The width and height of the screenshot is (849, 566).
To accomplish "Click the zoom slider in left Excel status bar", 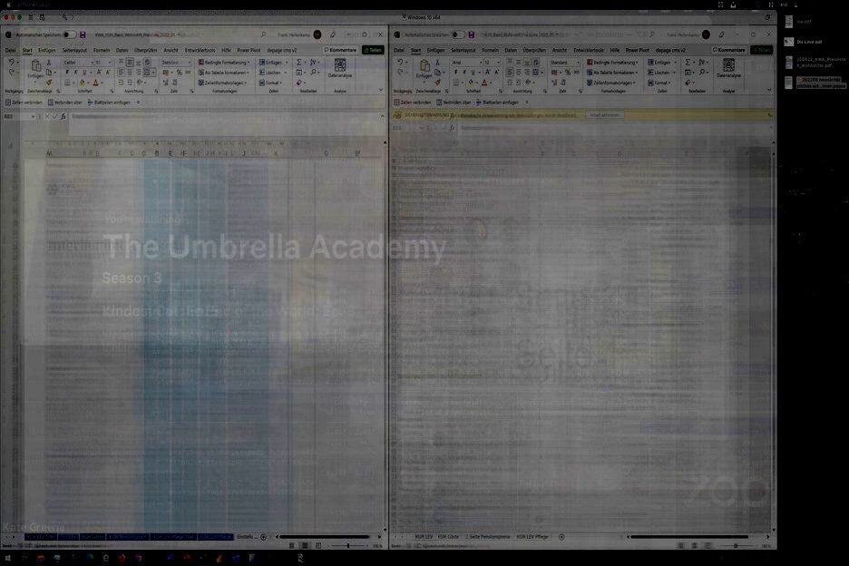I will coord(347,545).
